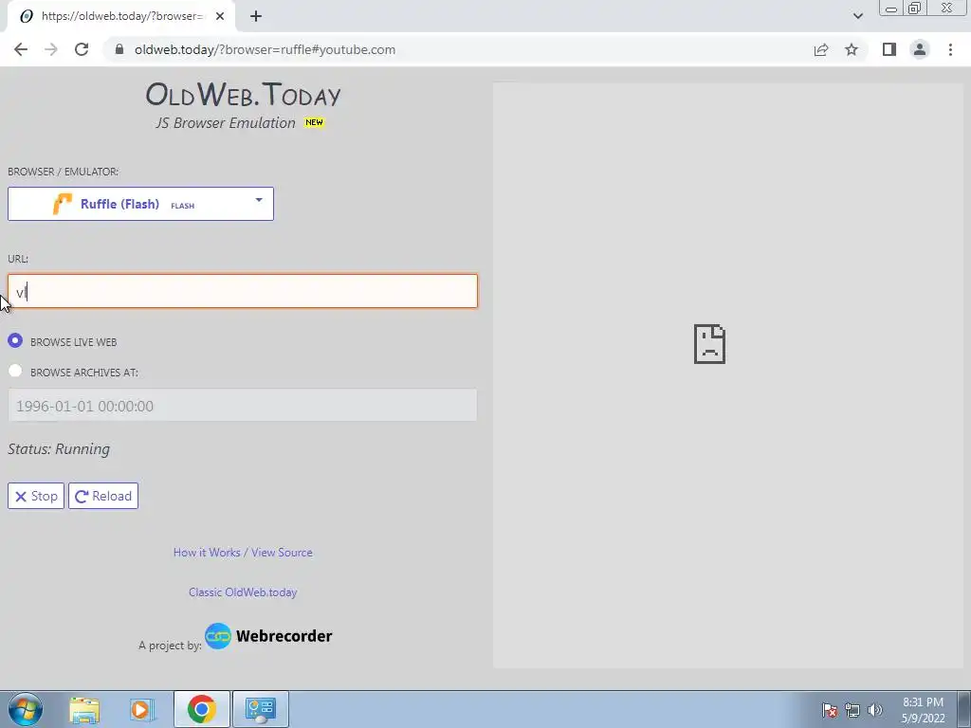This screenshot has width=971, height=728.
Task: Click JS Browser Emulation subtitle
Action: click(x=226, y=122)
